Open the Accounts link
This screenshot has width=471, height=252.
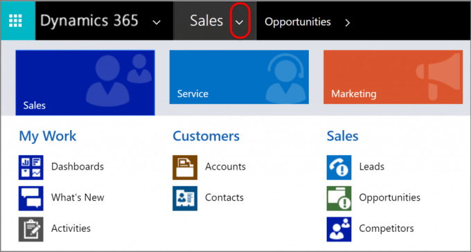point(225,166)
